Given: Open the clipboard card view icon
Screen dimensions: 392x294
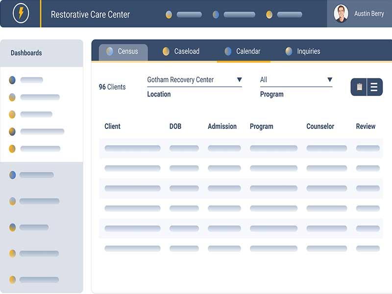Looking at the screenshot, I should click(359, 87).
